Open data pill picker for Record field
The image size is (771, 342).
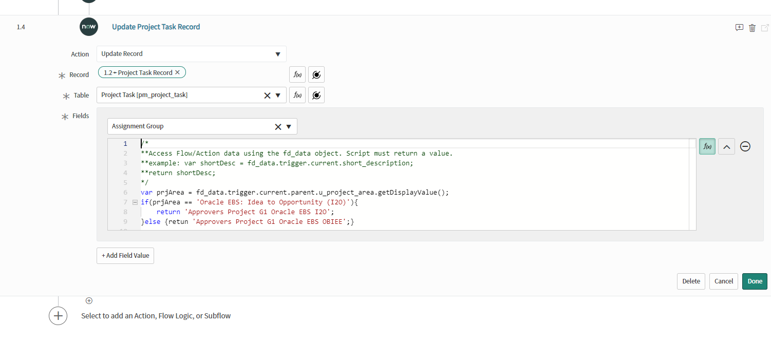316,74
